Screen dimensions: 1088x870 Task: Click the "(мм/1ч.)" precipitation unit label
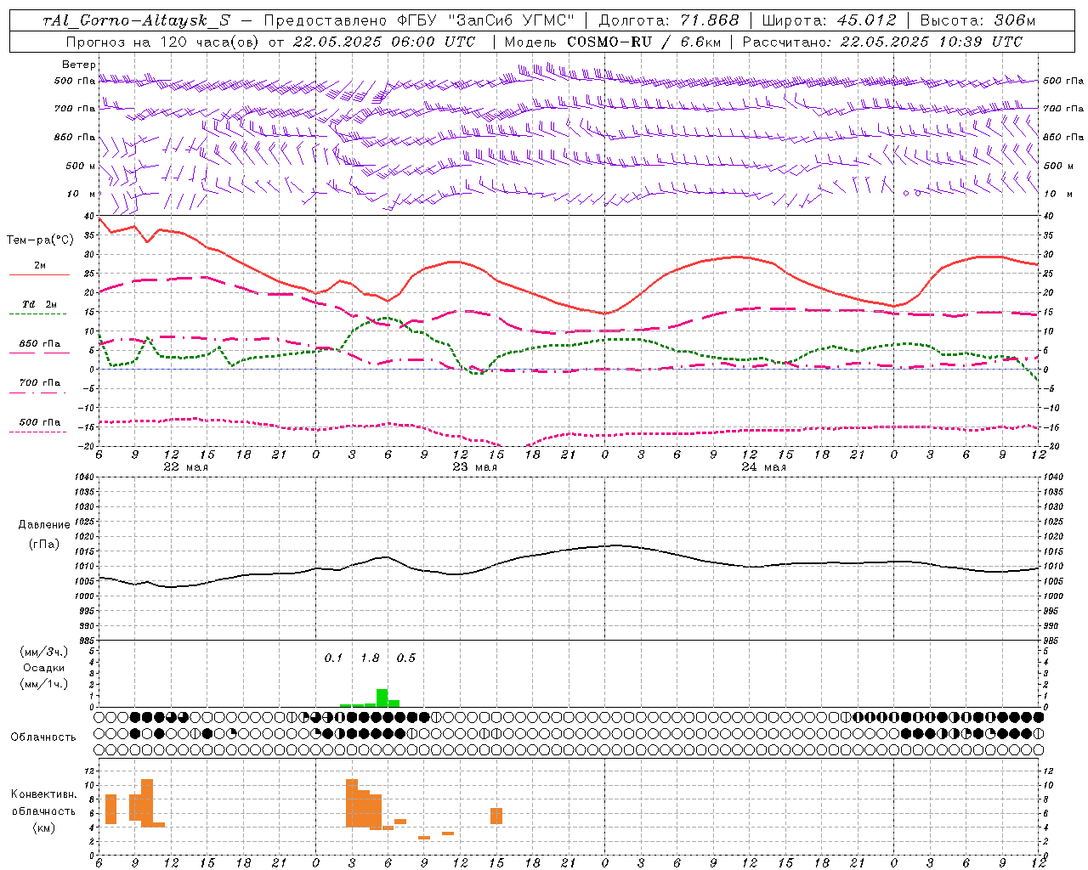click(x=44, y=684)
